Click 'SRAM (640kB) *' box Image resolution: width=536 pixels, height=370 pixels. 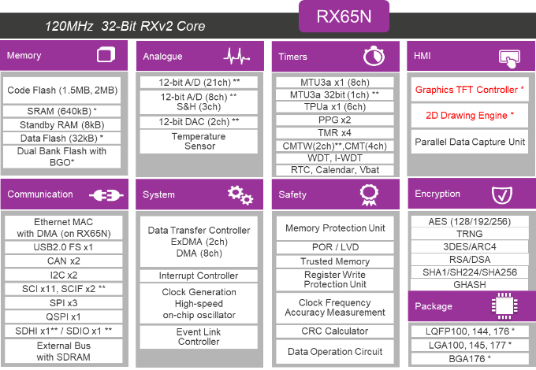click(61, 111)
